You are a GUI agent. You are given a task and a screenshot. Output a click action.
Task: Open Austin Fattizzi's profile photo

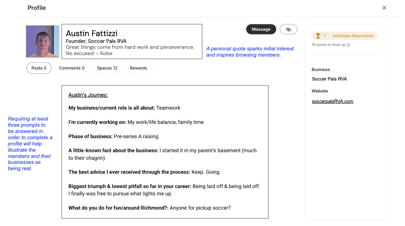(43, 42)
